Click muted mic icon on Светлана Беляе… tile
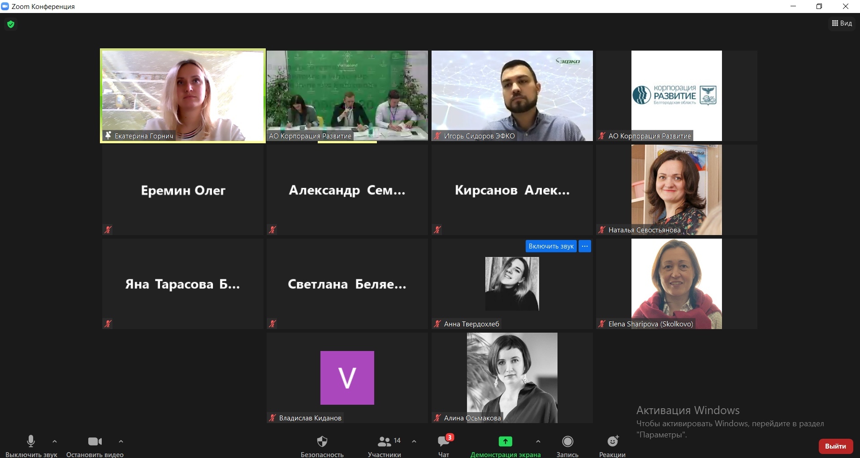Screen dimensions: 860x458 pyautogui.click(x=272, y=324)
